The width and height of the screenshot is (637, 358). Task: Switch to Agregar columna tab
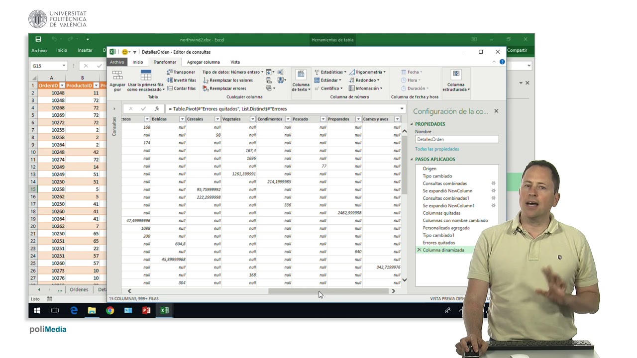[203, 62]
